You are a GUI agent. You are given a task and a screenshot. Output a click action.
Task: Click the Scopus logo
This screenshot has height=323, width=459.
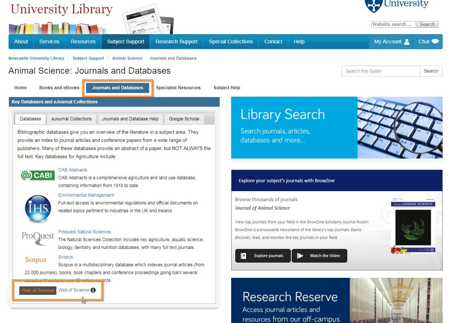[x=36, y=260]
